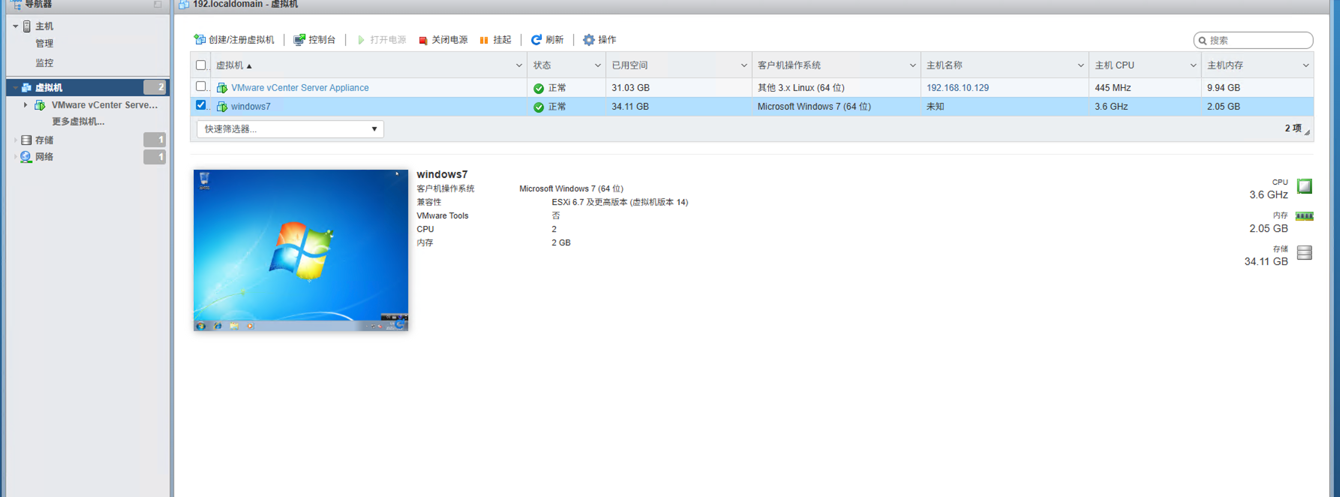Click the red power off icon

click(423, 40)
